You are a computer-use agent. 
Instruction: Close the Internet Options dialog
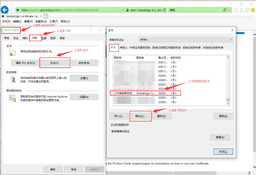click(x=100, y=30)
